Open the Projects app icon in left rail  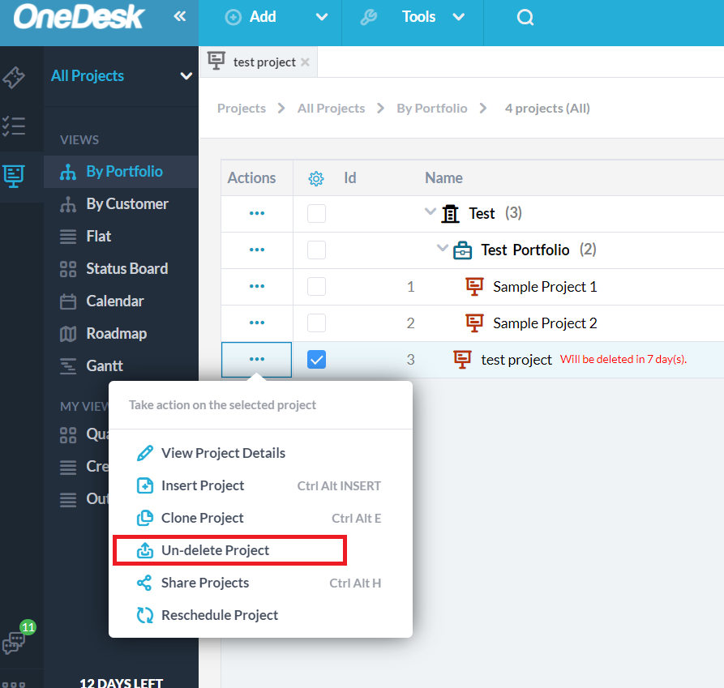pyautogui.click(x=14, y=176)
